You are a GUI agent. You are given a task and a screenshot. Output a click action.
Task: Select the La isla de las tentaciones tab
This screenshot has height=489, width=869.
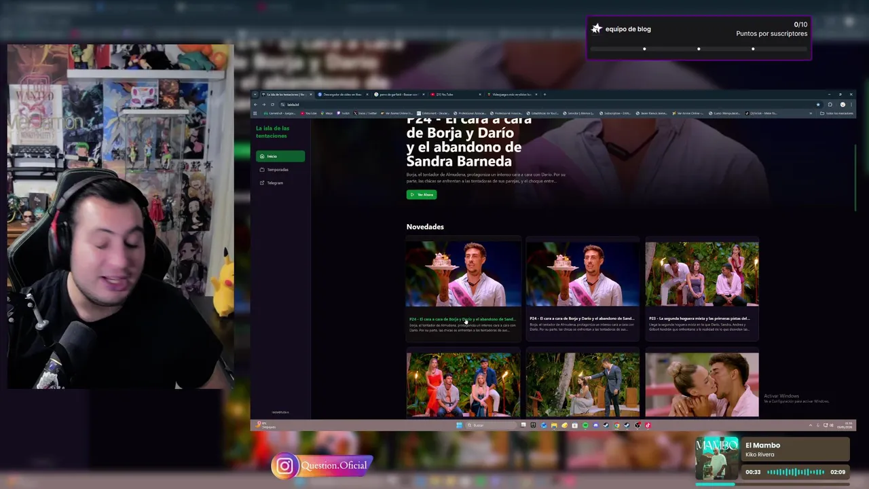[286, 94]
